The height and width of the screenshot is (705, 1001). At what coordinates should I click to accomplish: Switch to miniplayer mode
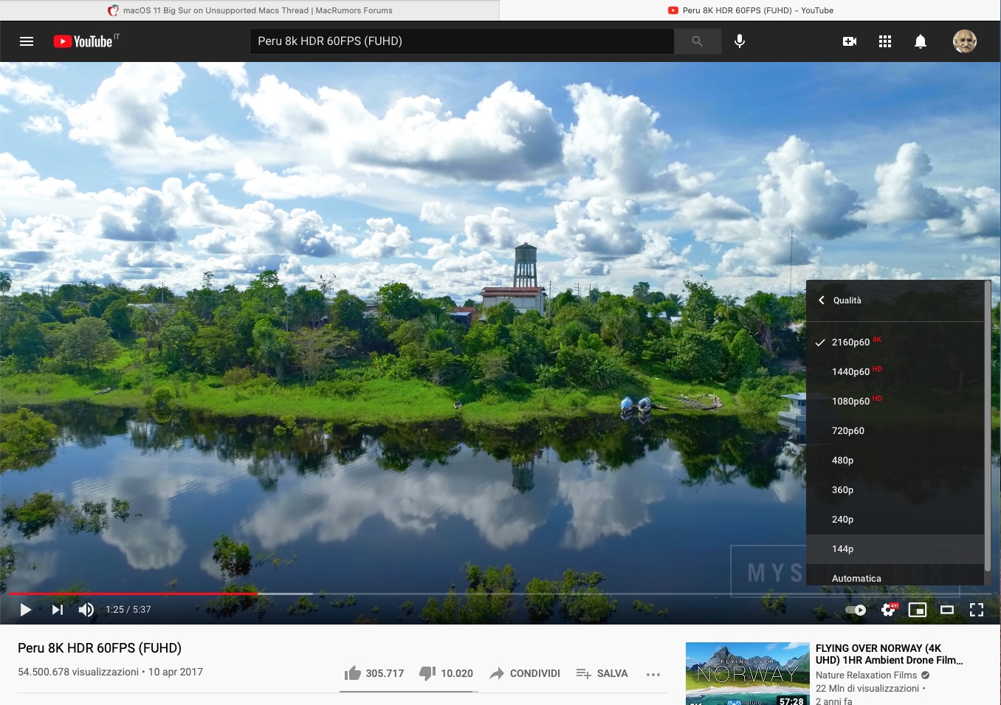click(918, 610)
